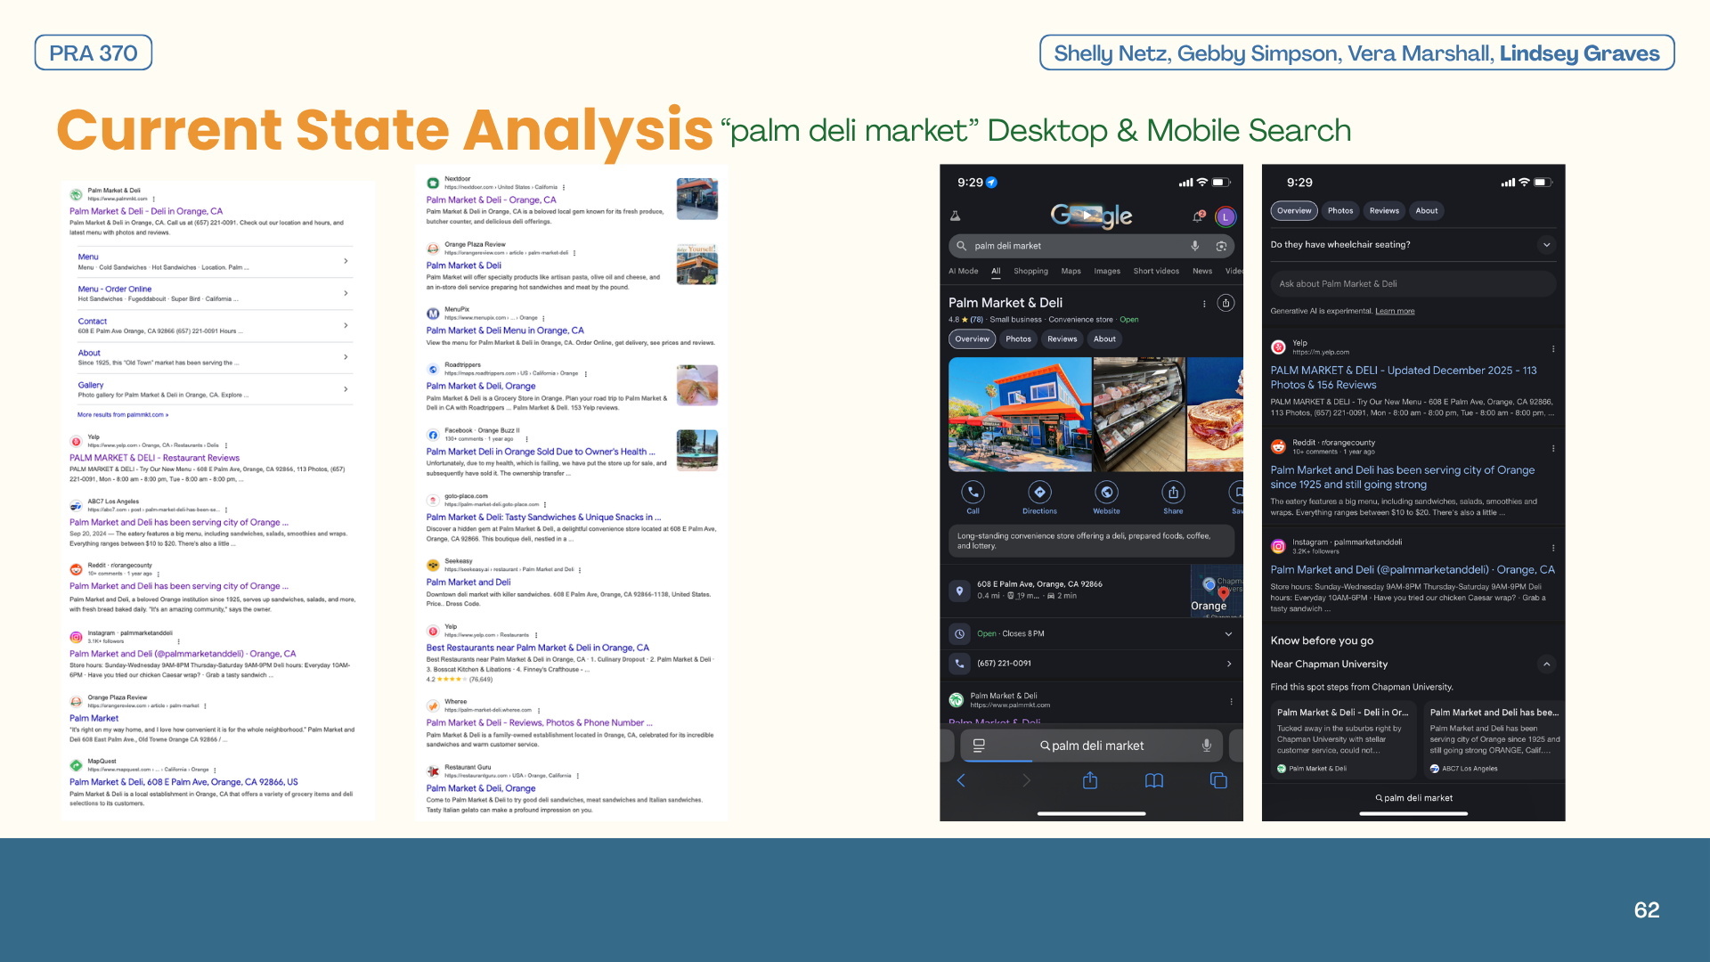Open the notification bell with red badge
The image size is (1710, 962).
pos(1199,216)
